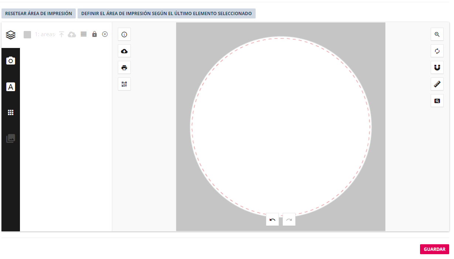Click Resetear Área de Impresión button
Image resolution: width=454 pixels, height=259 pixels.
tap(38, 14)
